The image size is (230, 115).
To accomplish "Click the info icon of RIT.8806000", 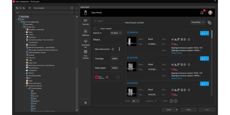I will coord(189,39).
